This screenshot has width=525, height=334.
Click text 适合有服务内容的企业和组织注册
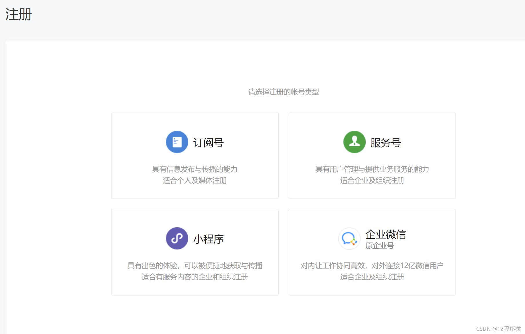(195, 277)
